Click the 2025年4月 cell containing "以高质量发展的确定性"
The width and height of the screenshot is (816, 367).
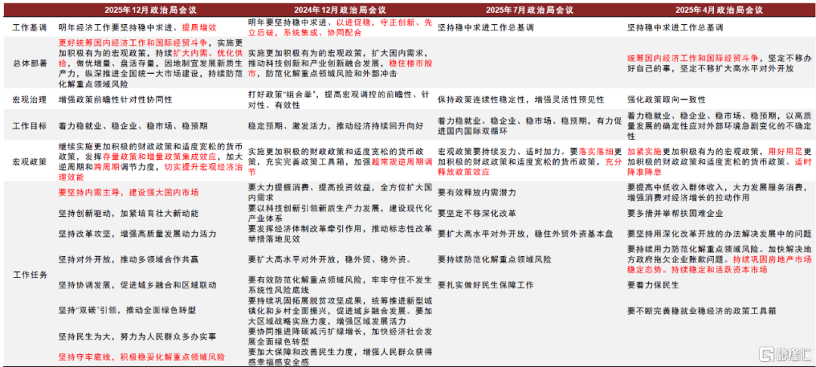tap(719, 125)
